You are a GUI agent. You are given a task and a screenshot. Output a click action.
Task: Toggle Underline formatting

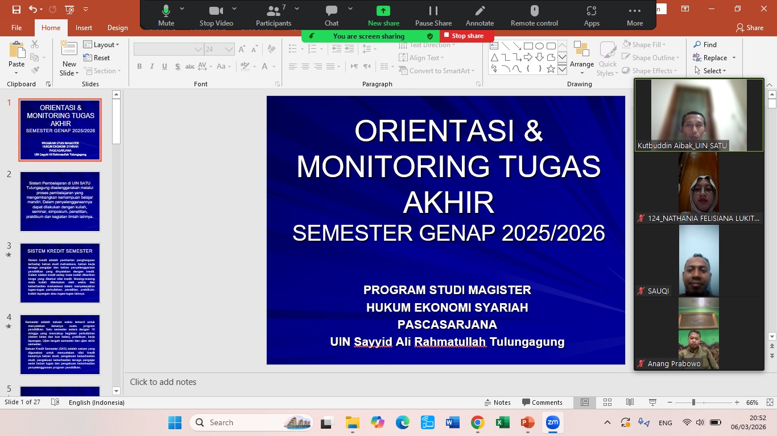pyautogui.click(x=164, y=66)
